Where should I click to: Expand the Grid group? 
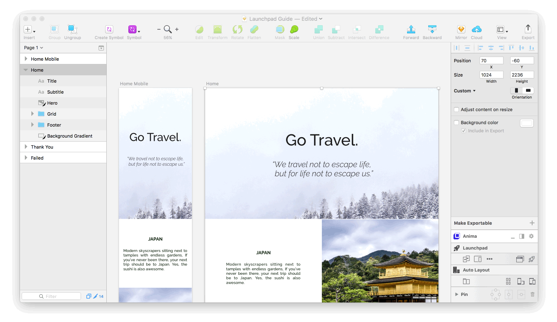point(33,114)
